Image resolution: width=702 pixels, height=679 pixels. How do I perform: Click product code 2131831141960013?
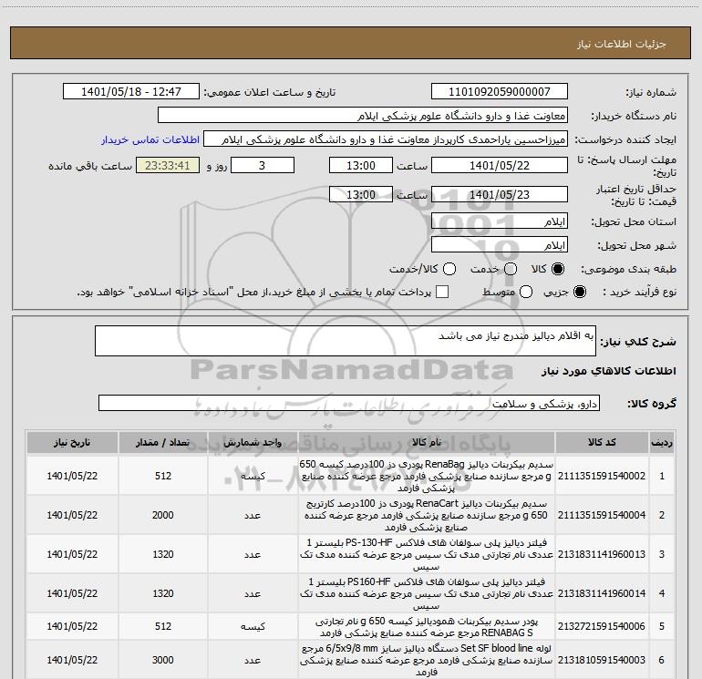602,554
